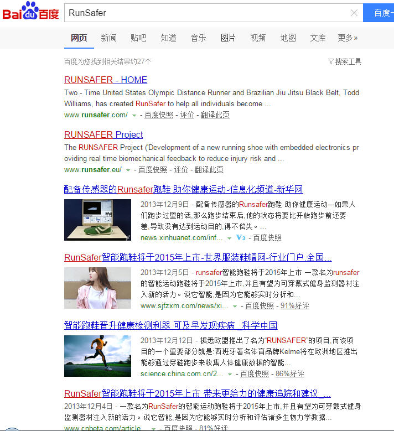Screen dimensions: 394x431
Task: Click the science.china.com.cn green URL
Action: (182, 374)
